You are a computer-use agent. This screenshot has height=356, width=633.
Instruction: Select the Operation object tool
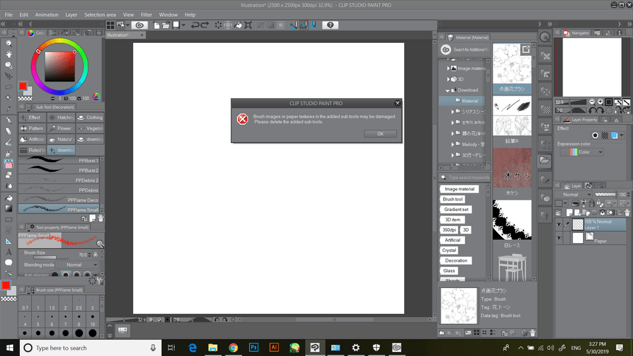(9, 65)
